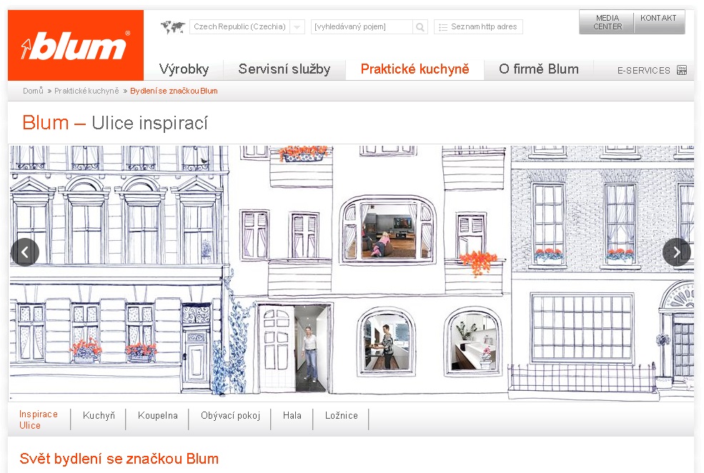This screenshot has width=704, height=473.
Task: Open the O firmě Blum menu
Action: 539,69
